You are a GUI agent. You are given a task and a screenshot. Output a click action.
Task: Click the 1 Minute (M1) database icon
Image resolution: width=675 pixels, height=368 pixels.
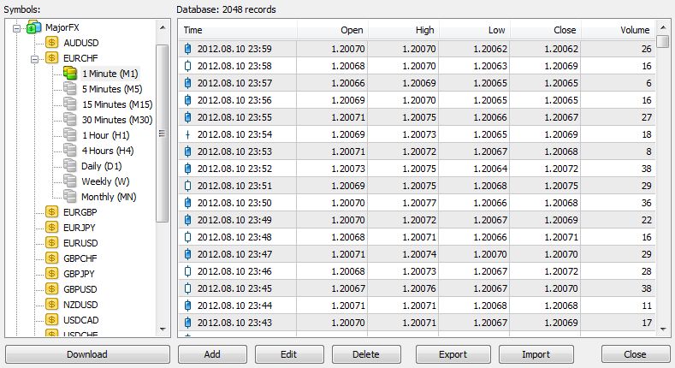click(x=70, y=74)
